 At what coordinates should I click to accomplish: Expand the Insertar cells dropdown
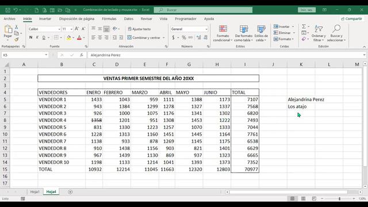(293, 26)
